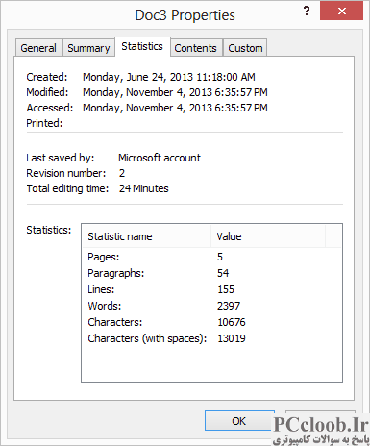This screenshot has height=446, width=370.
Task: Click the value 54 for Paragraphs
Action: tap(223, 273)
